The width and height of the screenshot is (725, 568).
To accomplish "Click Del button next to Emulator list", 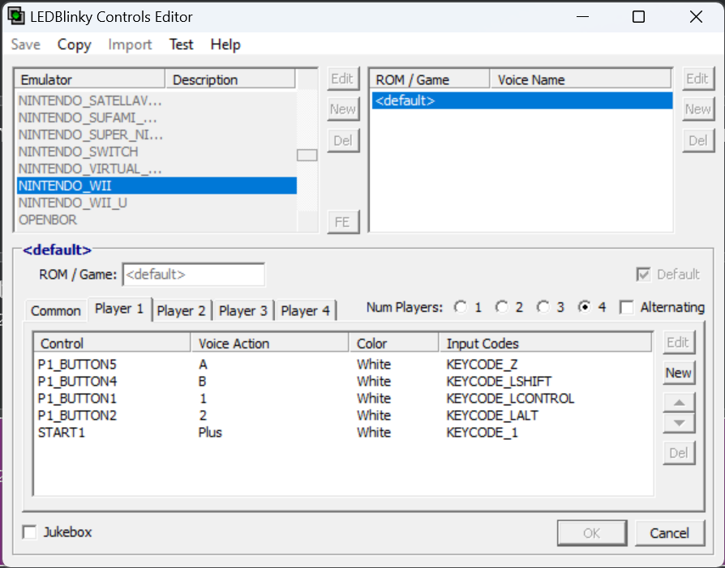I will 342,140.
